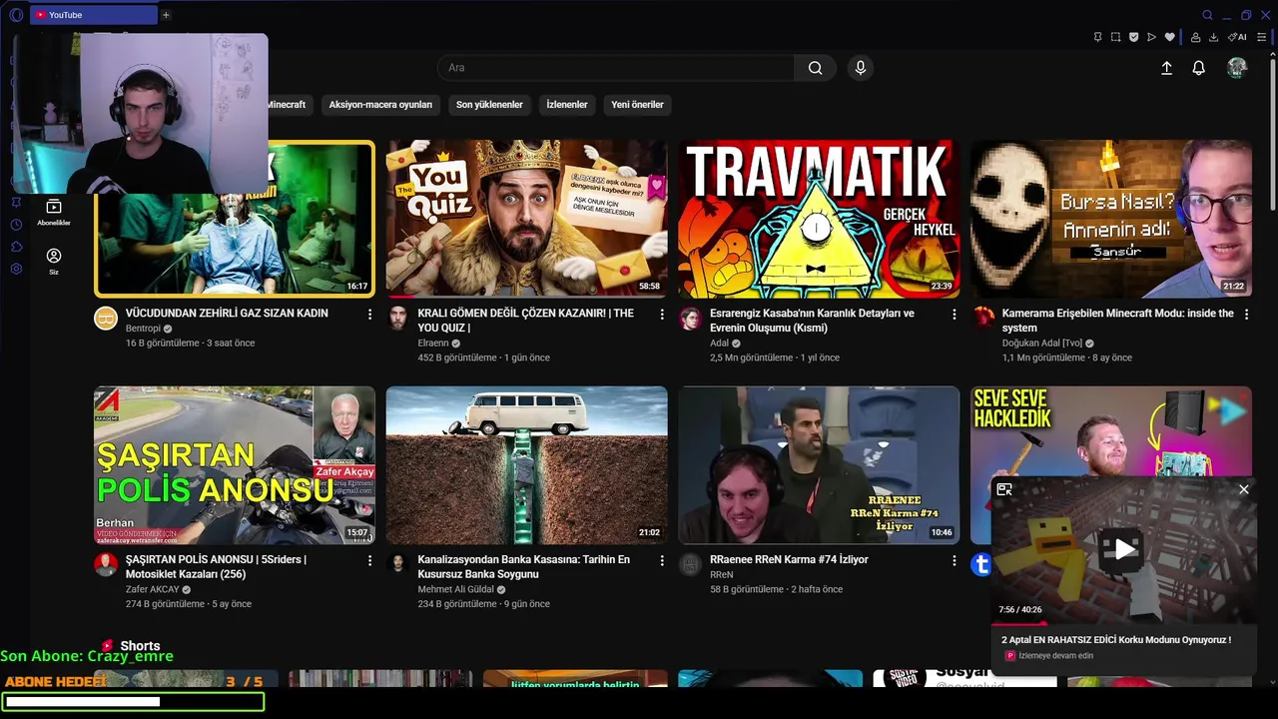Open Doğukan Adal [Tvo] channel link
Screen dimensions: 1278x719
coord(1044,344)
